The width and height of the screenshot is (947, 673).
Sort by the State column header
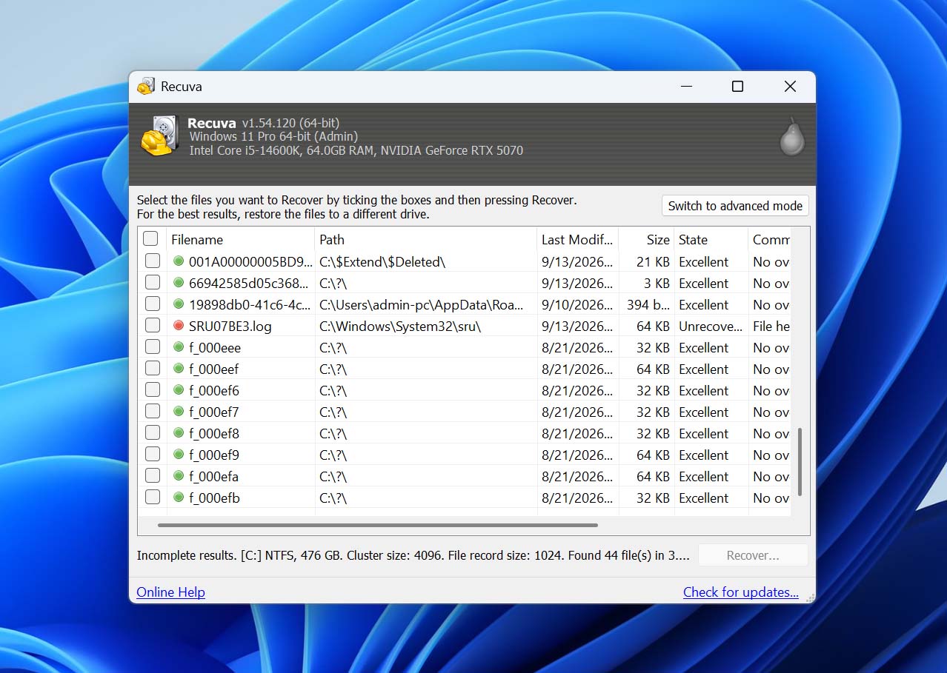coord(711,239)
